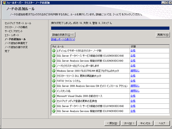Viewport: 172px width, 129px height.
Task: Click 適用なし link for インスタンス名
Action: pos(135,91)
